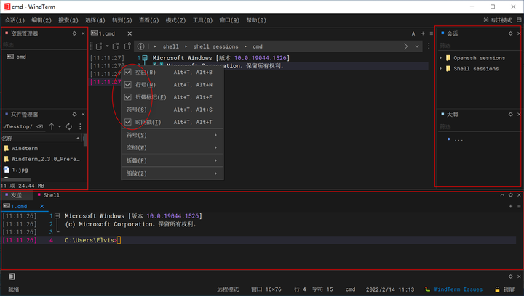Toggle 符号(S) Alt+S menu option
Viewport: 524px width, 296px height.
[x=172, y=110]
